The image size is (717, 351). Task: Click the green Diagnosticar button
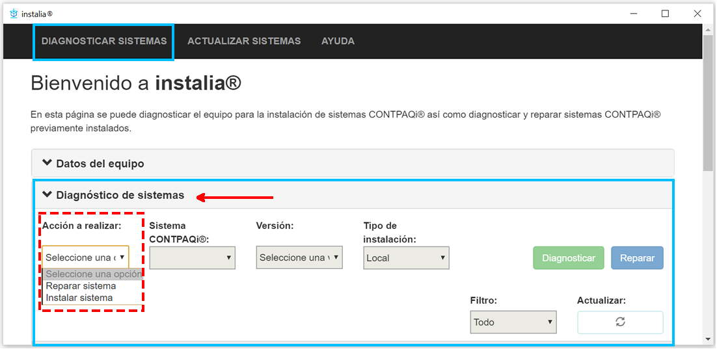click(x=569, y=258)
